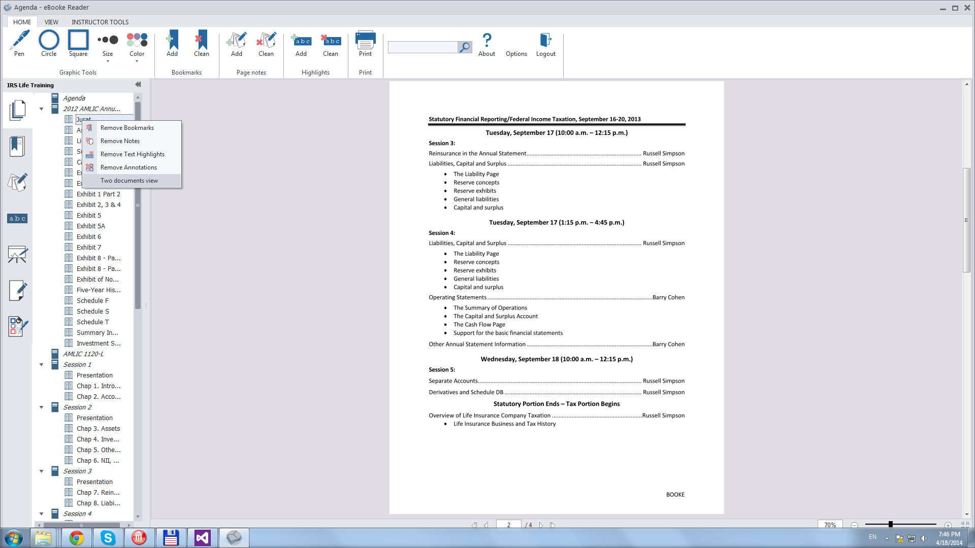Select the Square shape tool
This screenshot has width=975, height=548.
point(78,44)
